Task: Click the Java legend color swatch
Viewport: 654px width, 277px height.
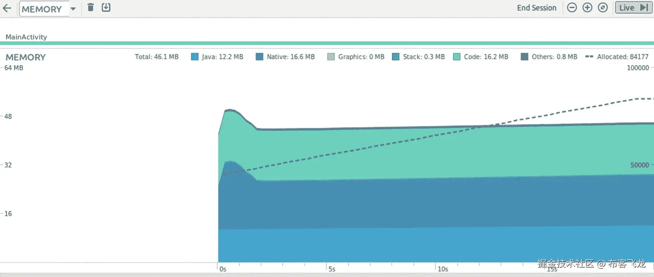Action: [195, 57]
